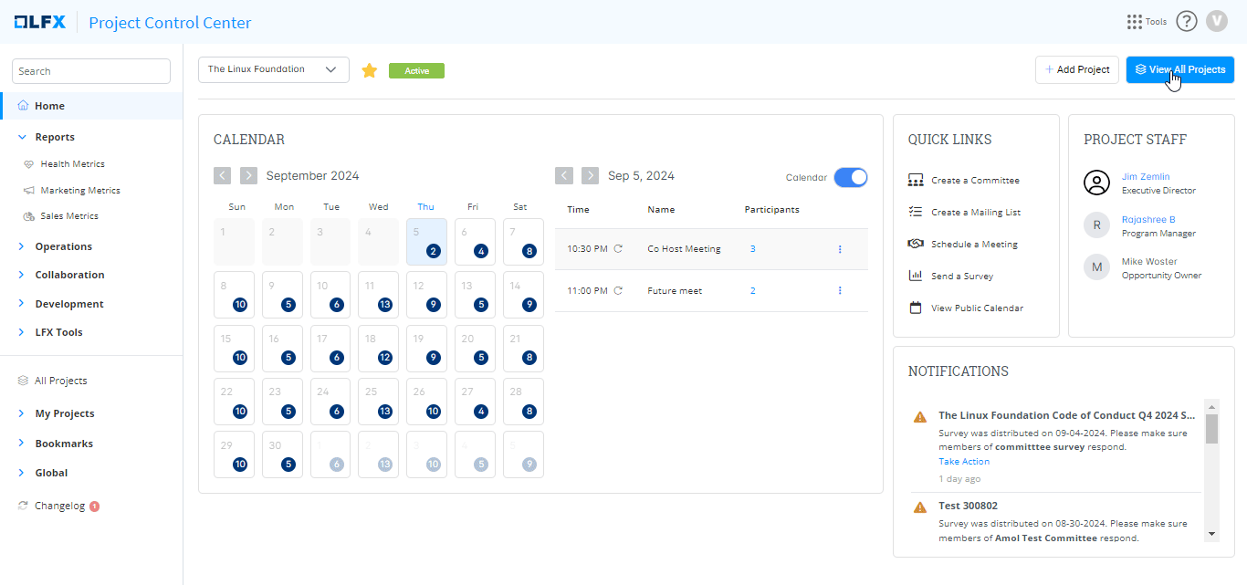Open the user avatar V icon

pyautogui.click(x=1216, y=22)
